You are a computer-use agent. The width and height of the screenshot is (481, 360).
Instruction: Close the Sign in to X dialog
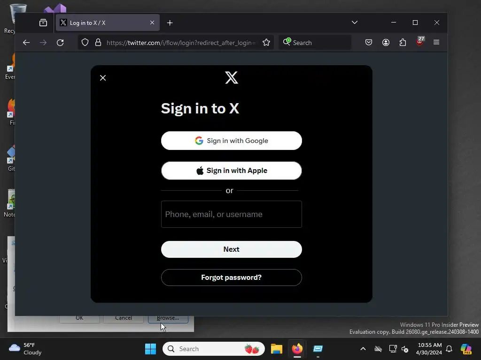[103, 78]
